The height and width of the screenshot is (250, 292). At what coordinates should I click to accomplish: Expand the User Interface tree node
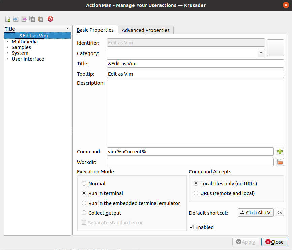click(x=7, y=59)
